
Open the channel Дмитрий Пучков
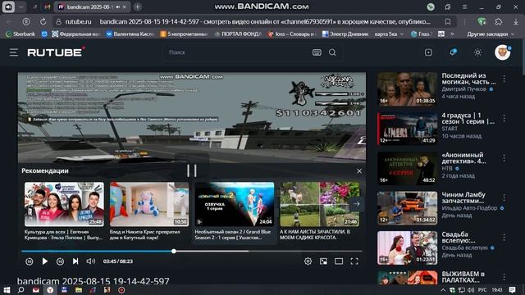463,89
